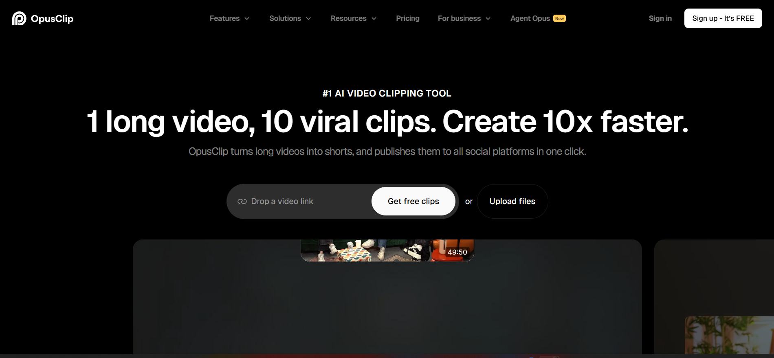Click the link icon in video field
The height and width of the screenshot is (358, 774).
point(242,202)
